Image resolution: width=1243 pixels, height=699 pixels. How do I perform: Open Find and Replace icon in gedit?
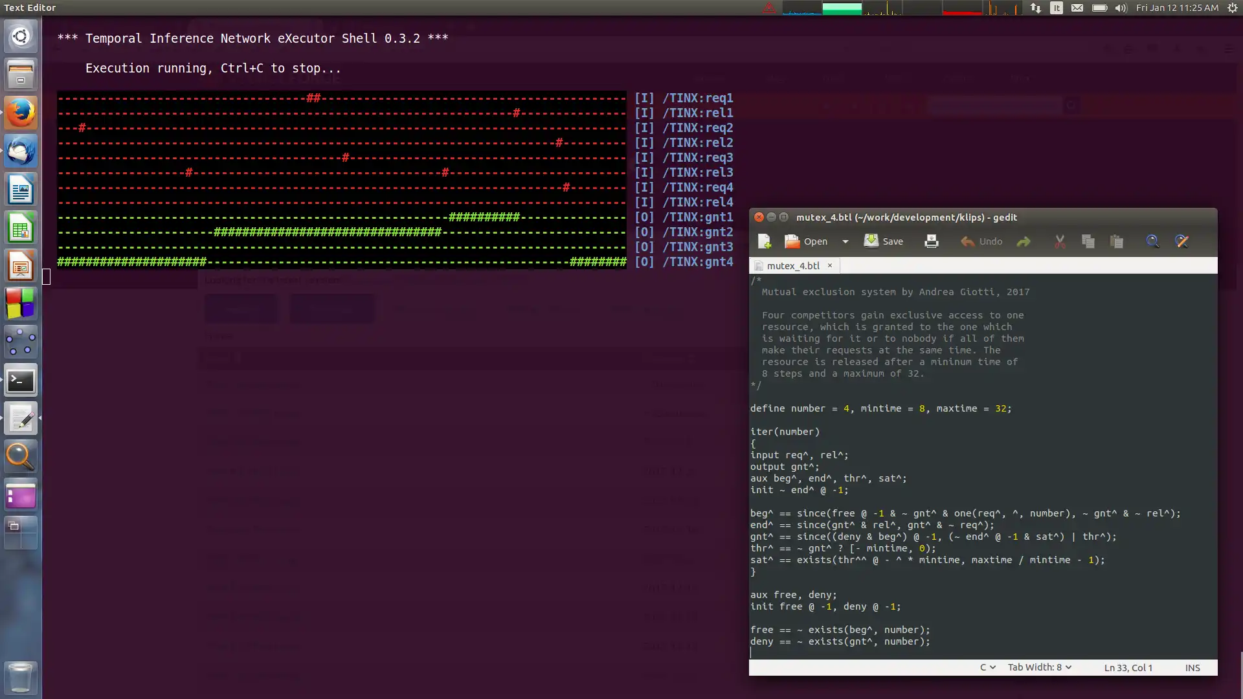click(x=1181, y=241)
